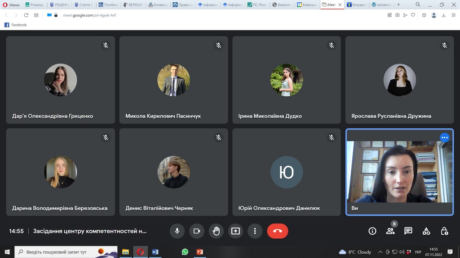The width and height of the screenshot is (460, 258).
Task: Start presenting your screen
Action: [235, 231]
